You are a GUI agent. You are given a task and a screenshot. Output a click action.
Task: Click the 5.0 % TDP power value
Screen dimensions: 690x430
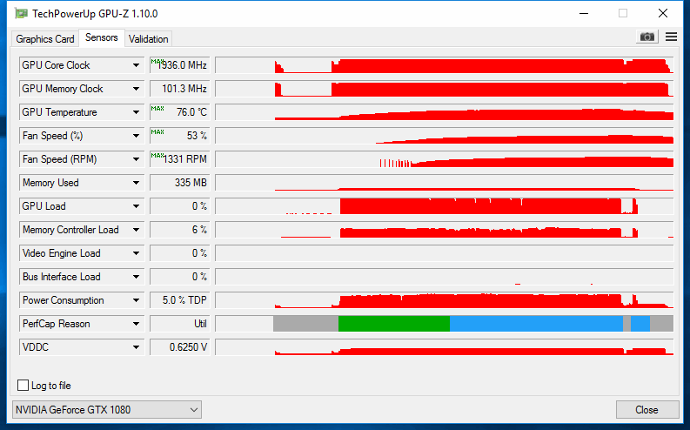point(180,300)
